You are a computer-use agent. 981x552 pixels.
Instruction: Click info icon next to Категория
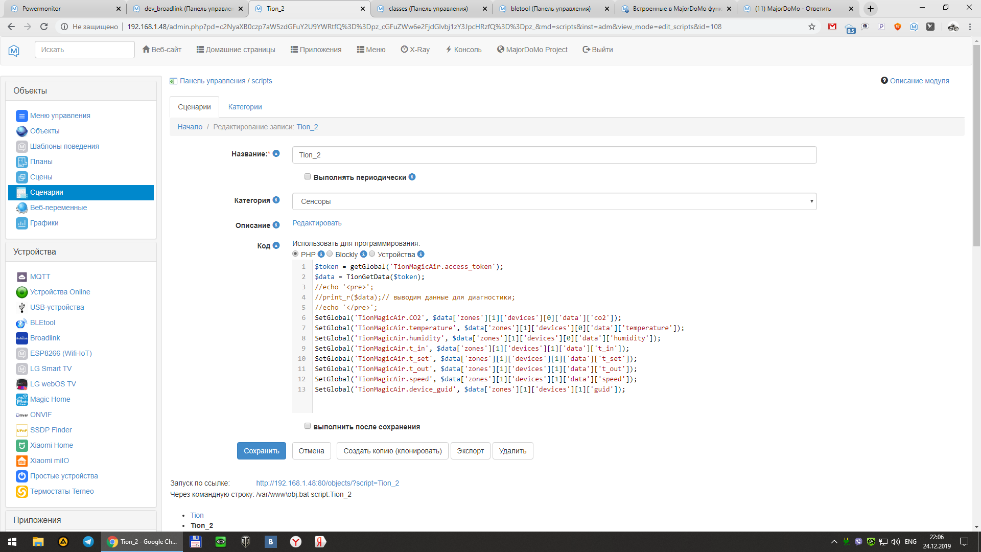(x=276, y=200)
